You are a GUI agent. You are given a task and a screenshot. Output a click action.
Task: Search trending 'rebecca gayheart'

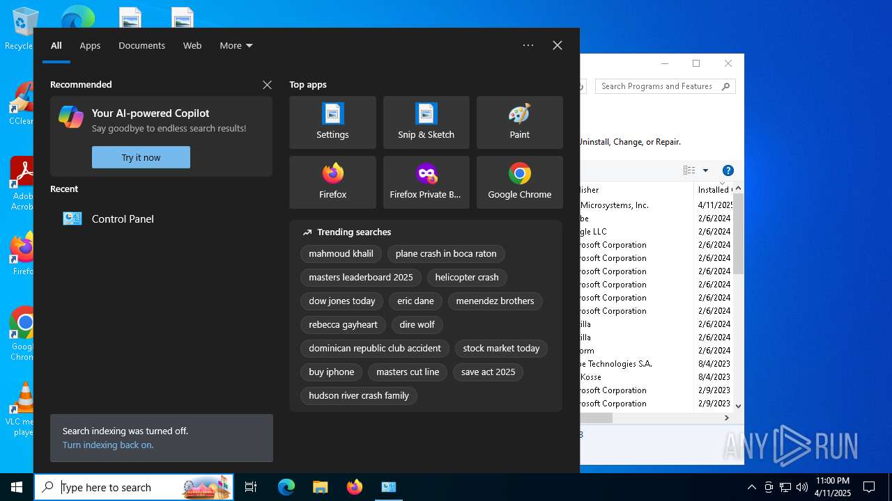coord(343,325)
